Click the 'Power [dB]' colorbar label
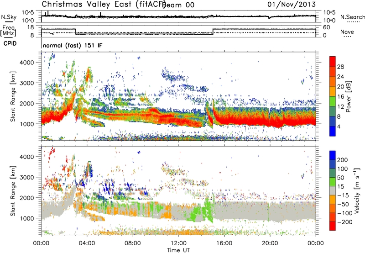This screenshot has width=365, height=253. [349, 96]
